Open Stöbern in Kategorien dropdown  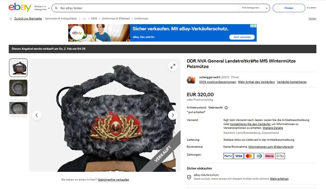point(42,8)
